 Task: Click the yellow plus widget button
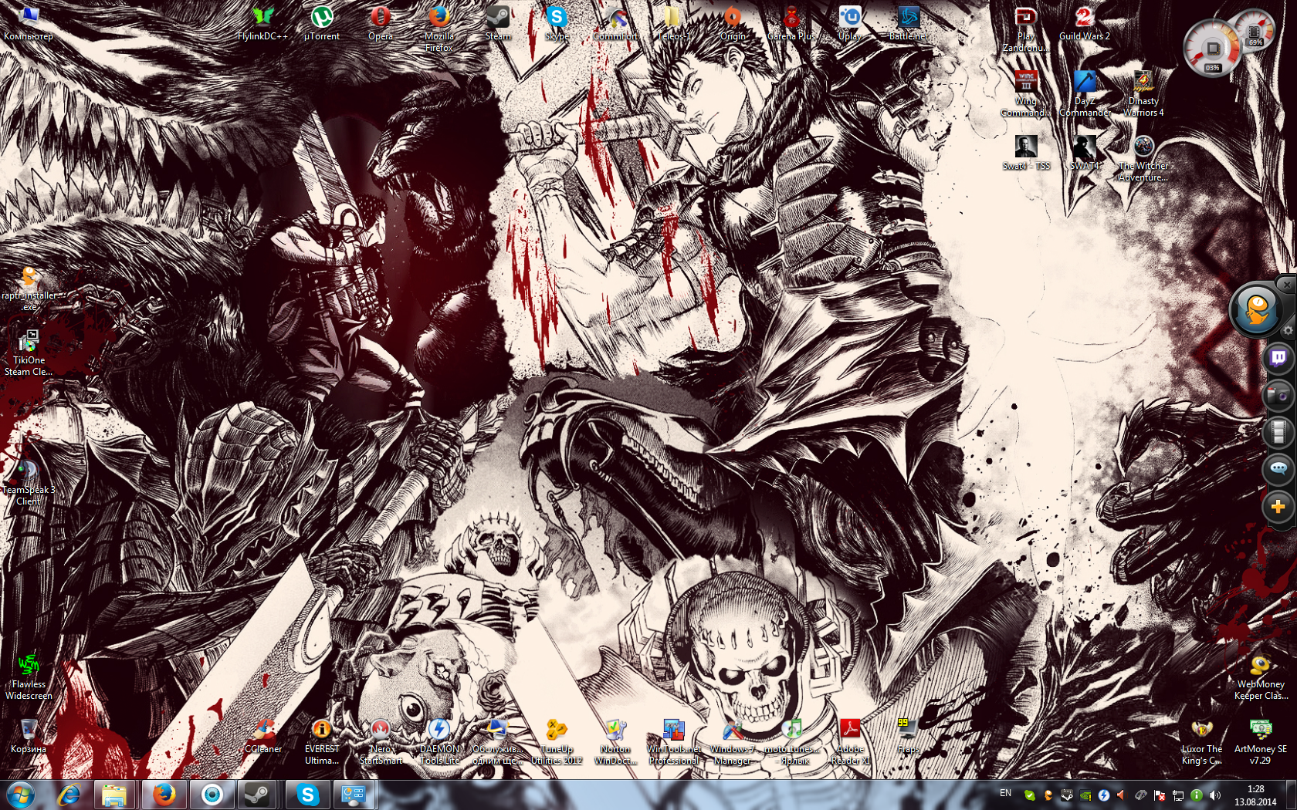(x=1278, y=507)
